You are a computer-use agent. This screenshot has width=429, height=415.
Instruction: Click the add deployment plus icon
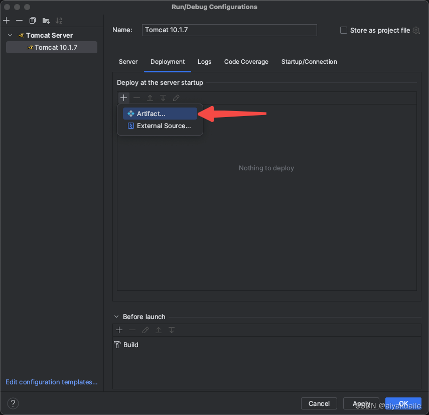[123, 98]
